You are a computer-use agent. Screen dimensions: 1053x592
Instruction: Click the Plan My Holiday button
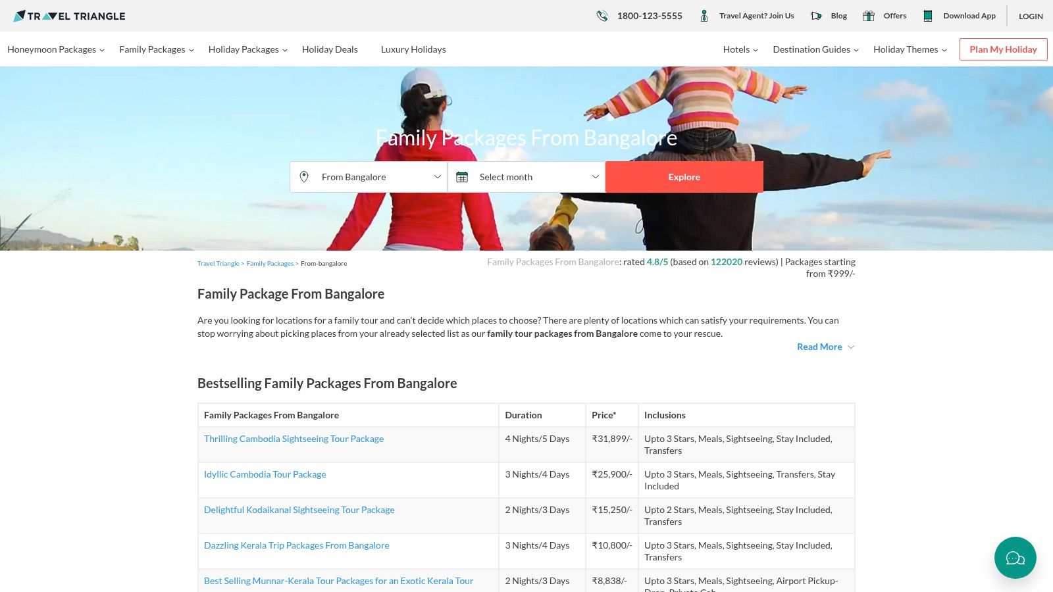point(1003,49)
